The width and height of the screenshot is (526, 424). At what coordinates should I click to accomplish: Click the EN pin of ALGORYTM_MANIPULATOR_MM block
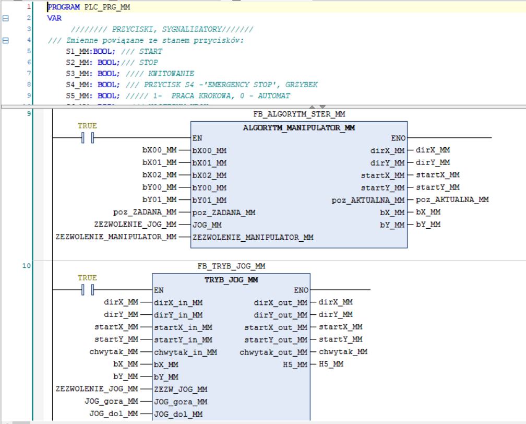point(197,138)
